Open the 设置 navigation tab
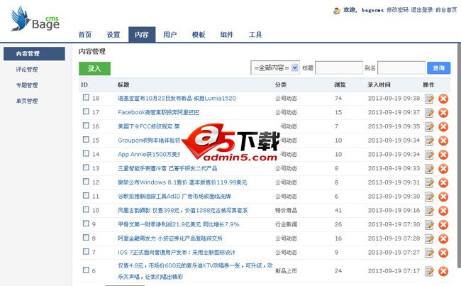Screen dimensions: 461x286 coord(113,35)
